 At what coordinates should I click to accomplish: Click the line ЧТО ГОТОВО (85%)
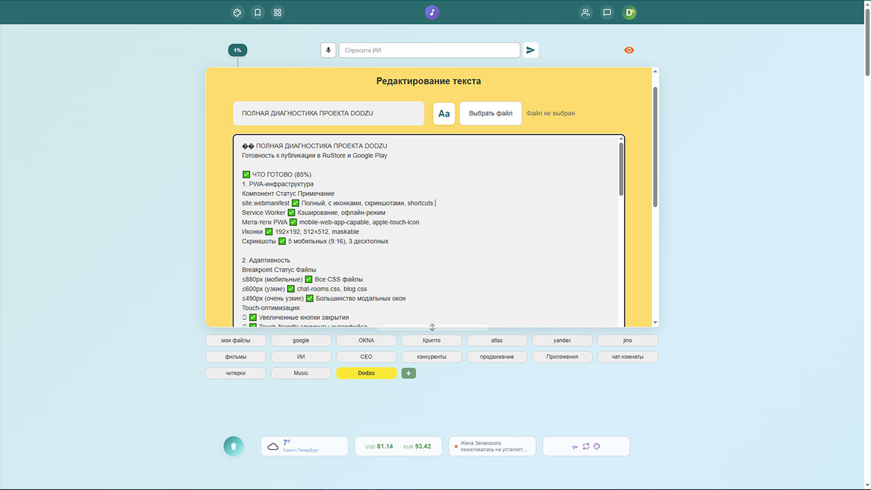click(277, 175)
